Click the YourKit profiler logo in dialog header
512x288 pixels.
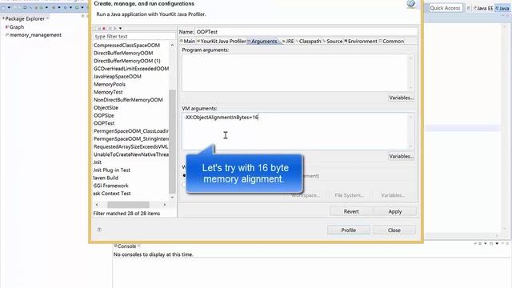(410, 3)
